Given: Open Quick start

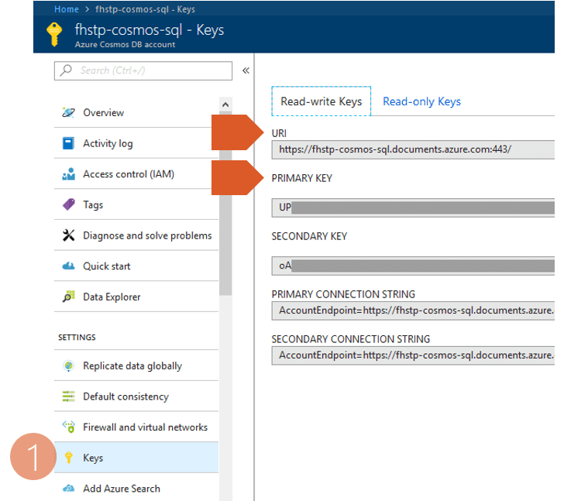Looking at the screenshot, I should [x=136, y=266].
